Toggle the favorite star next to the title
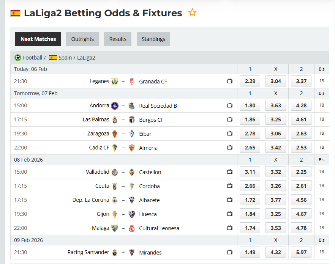The image size is (335, 264). pos(192,13)
